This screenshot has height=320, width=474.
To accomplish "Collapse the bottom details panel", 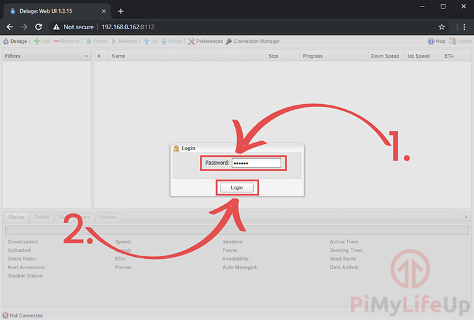I will 466,217.
